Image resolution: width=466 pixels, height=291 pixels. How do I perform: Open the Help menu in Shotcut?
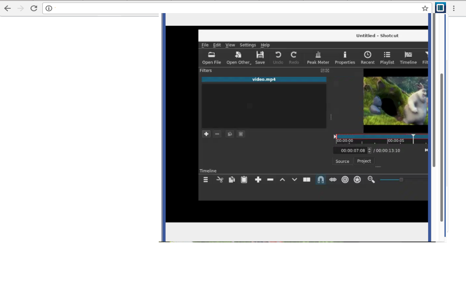coord(265,45)
